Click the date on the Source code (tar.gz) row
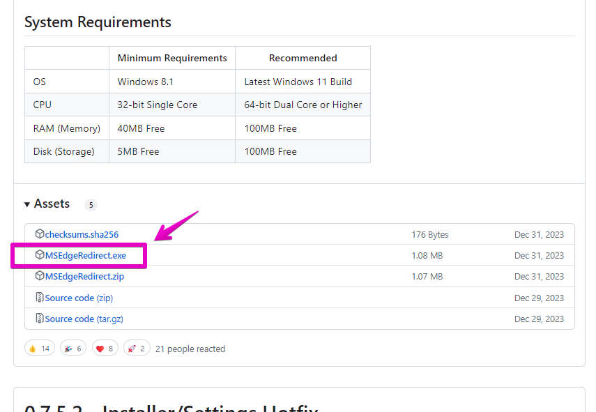Viewport: 596px width, 412px height. pos(539,319)
